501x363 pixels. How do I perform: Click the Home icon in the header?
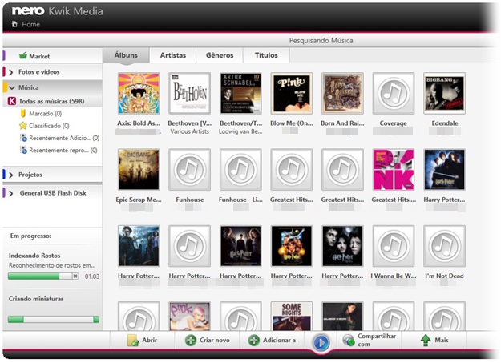(14, 24)
